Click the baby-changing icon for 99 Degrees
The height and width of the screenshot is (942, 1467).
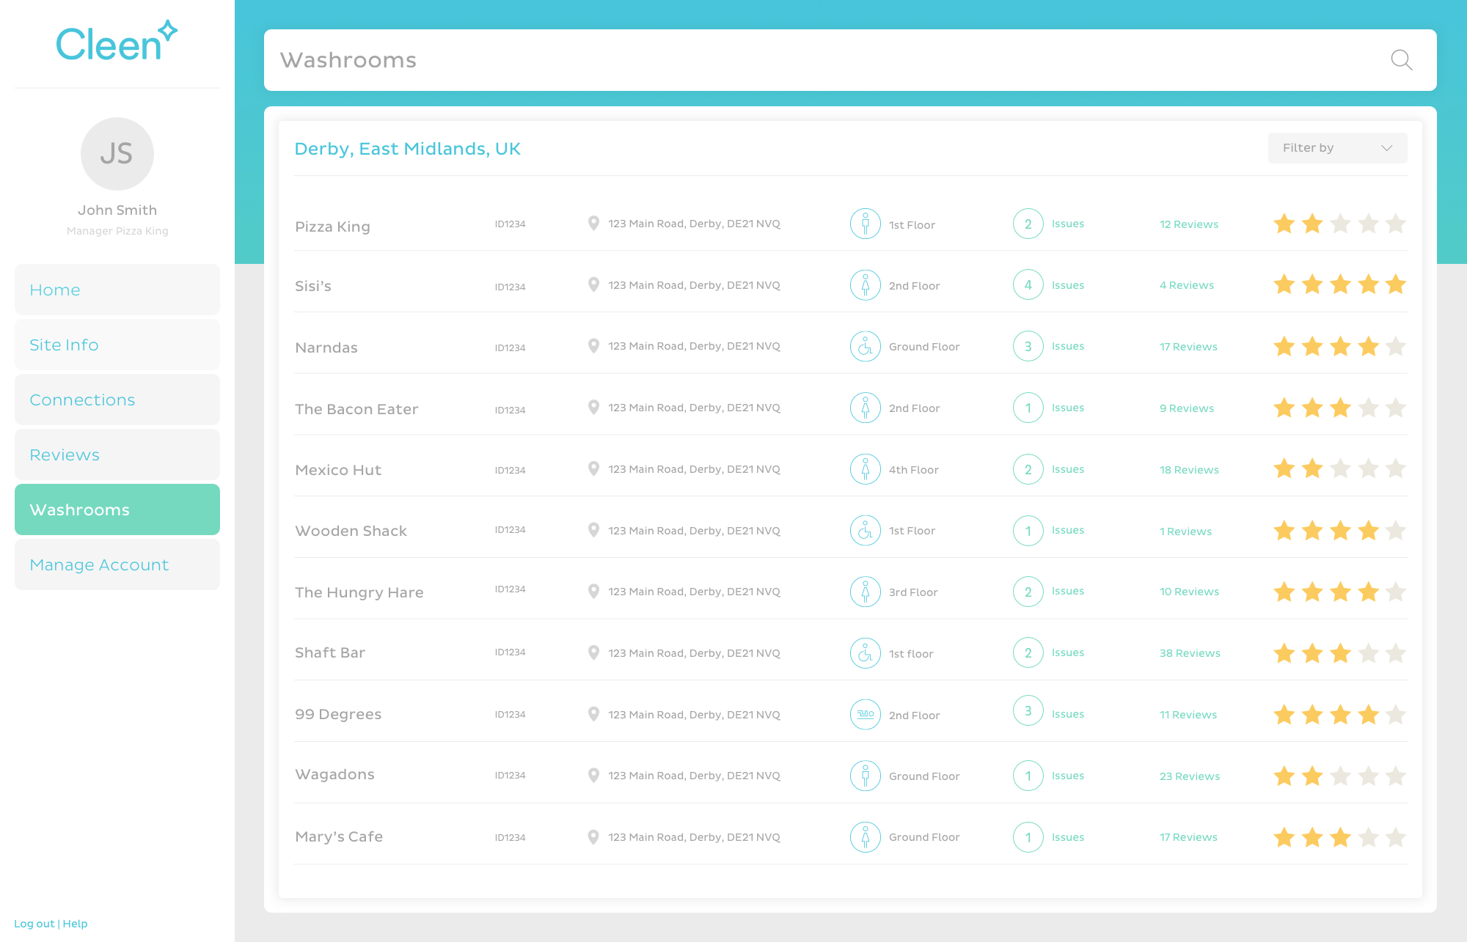click(x=866, y=715)
